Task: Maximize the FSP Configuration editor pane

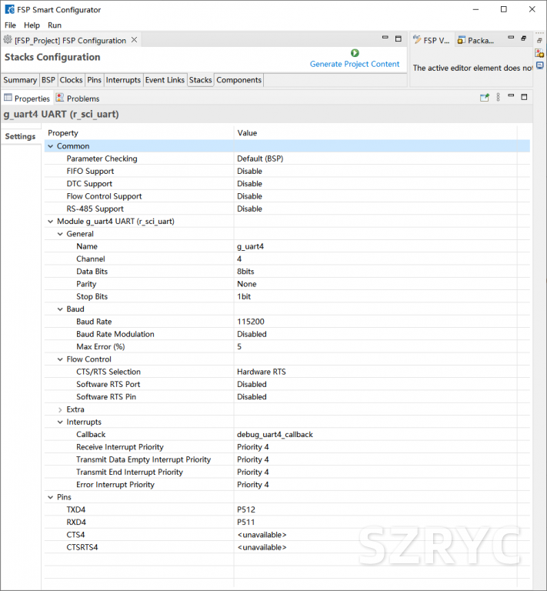Action: click(x=398, y=38)
